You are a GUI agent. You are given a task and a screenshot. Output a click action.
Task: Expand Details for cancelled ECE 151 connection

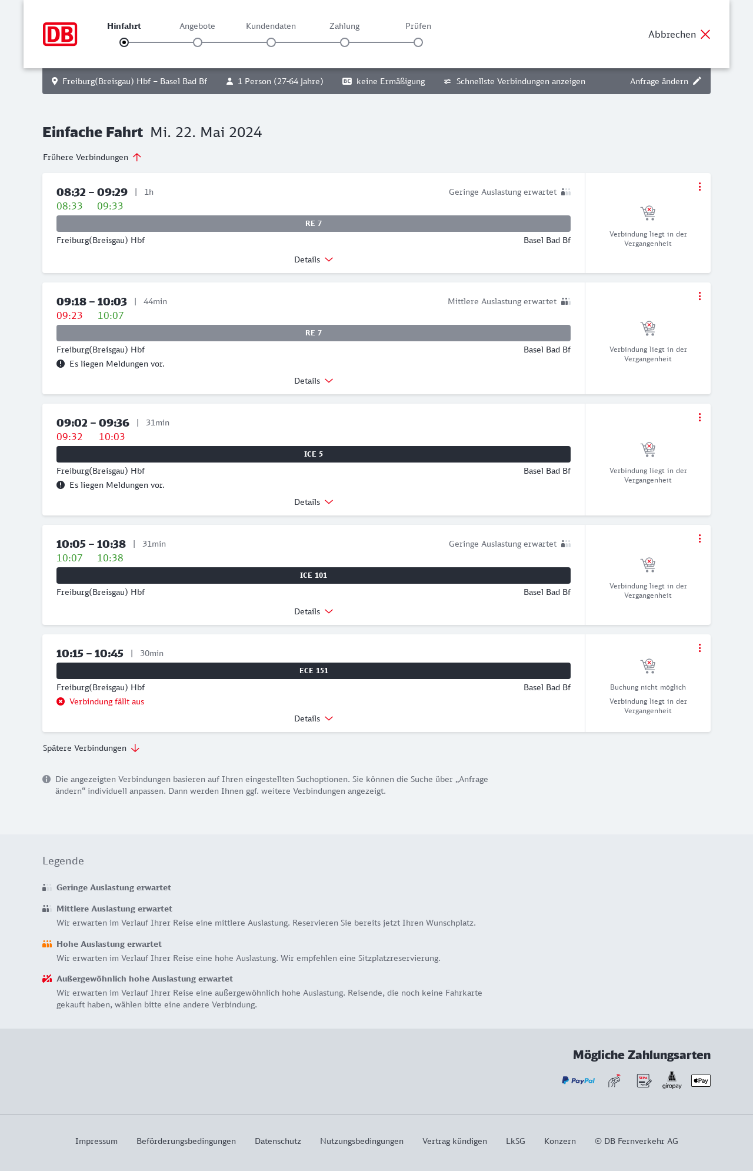point(314,718)
